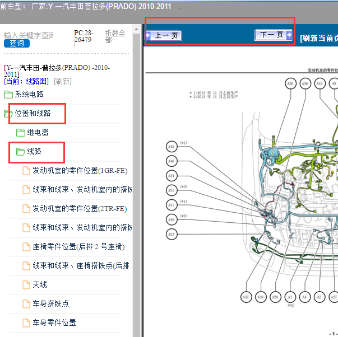338x337 pixels.
Task: Click connector label A37 in diagram
Action: point(246,297)
